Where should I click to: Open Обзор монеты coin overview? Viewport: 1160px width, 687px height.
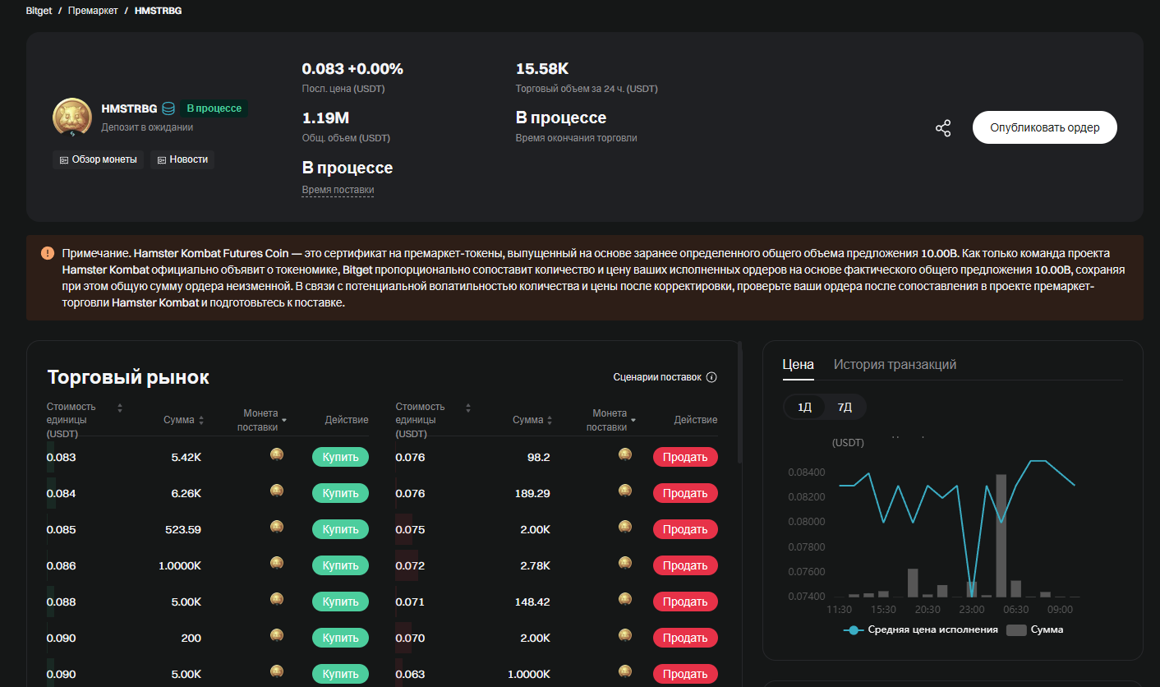click(x=98, y=159)
